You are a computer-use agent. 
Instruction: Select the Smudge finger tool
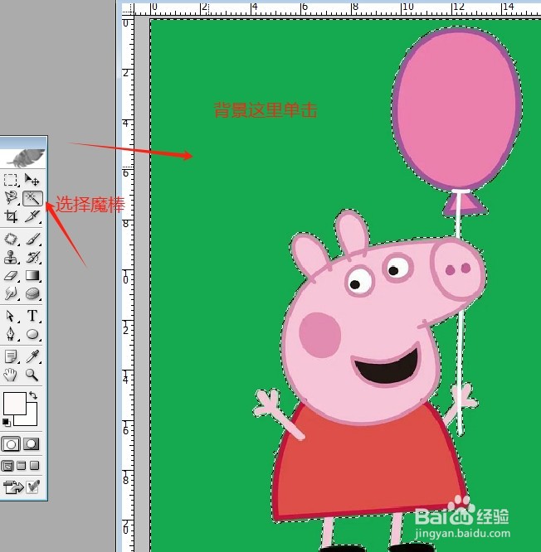(11, 293)
